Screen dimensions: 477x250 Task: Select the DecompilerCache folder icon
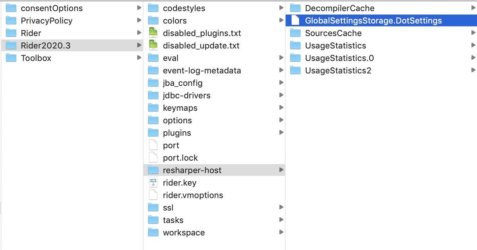click(295, 8)
